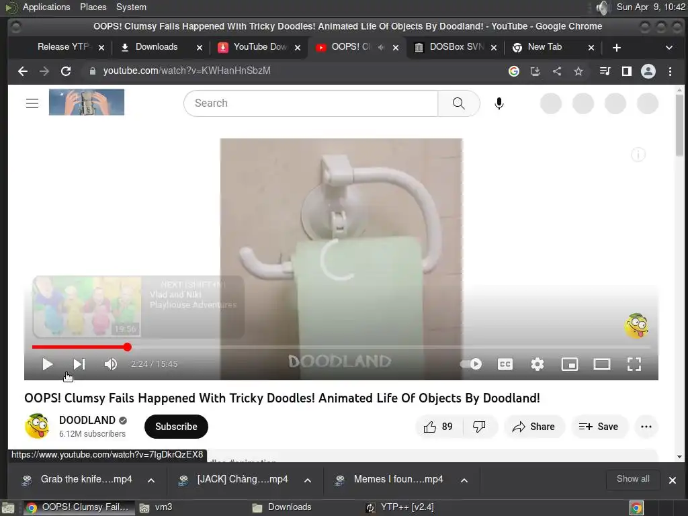Open the next video preview thumbnail

pyautogui.click(x=87, y=306)
